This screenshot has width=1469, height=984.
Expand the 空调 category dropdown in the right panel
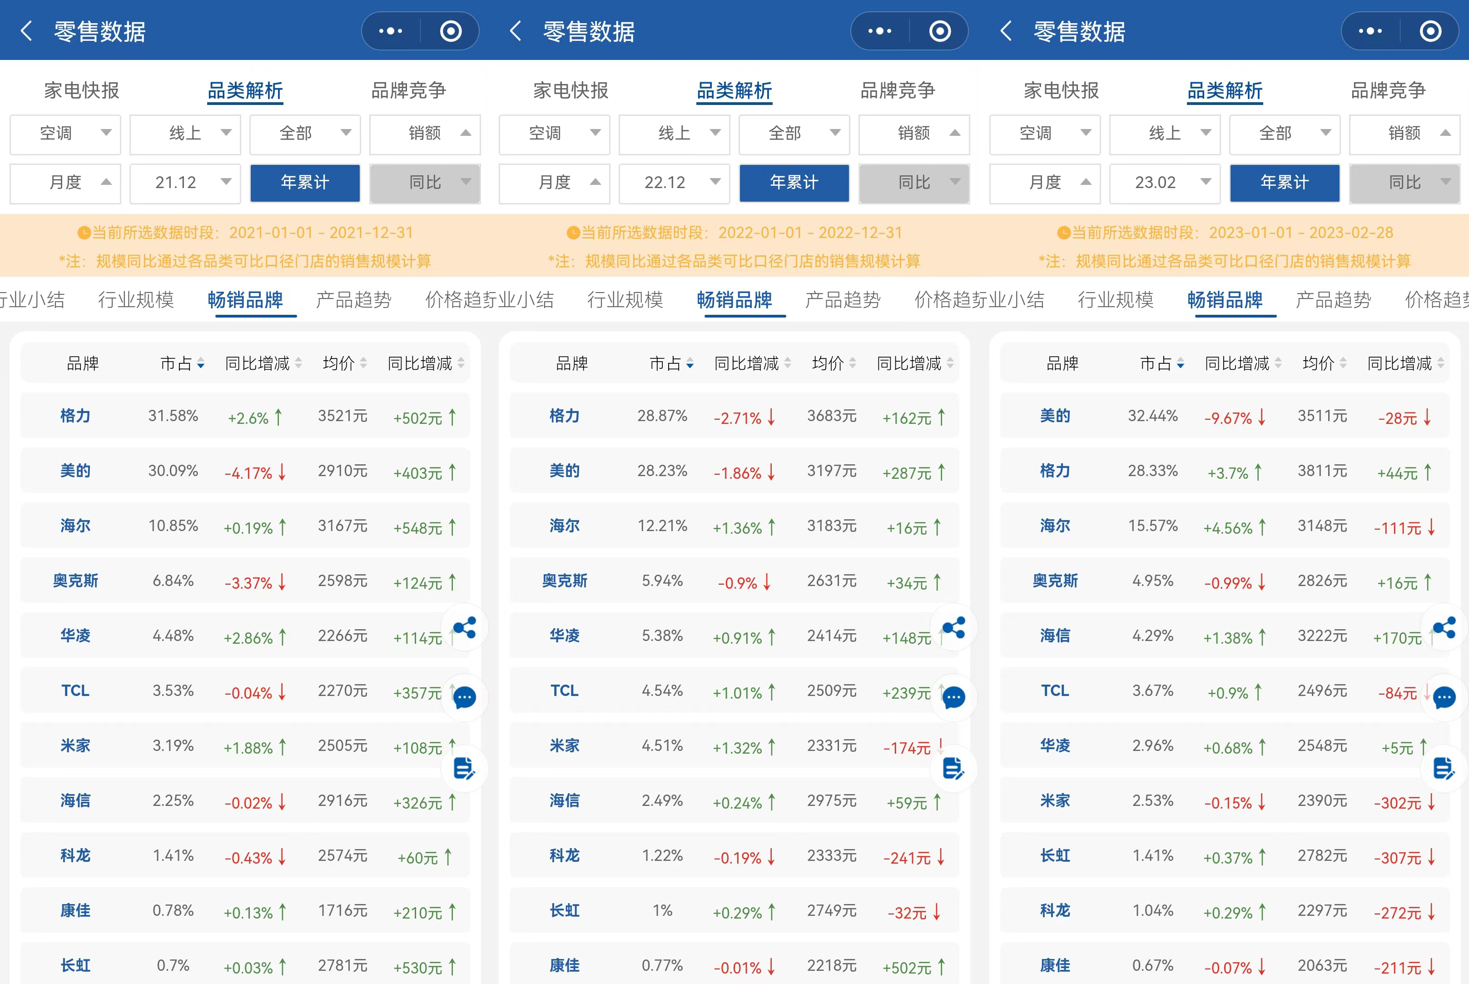[x=1045, y=134]
